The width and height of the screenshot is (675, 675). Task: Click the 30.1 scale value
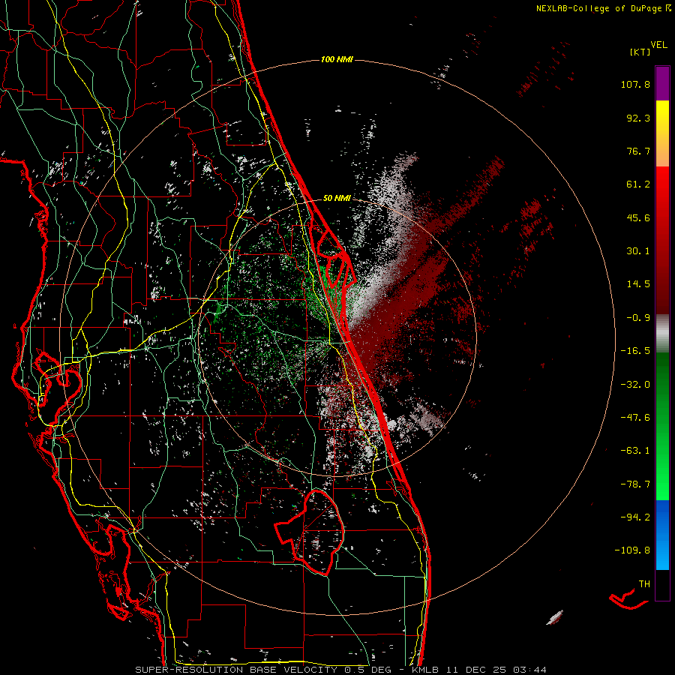pos(638,251)
